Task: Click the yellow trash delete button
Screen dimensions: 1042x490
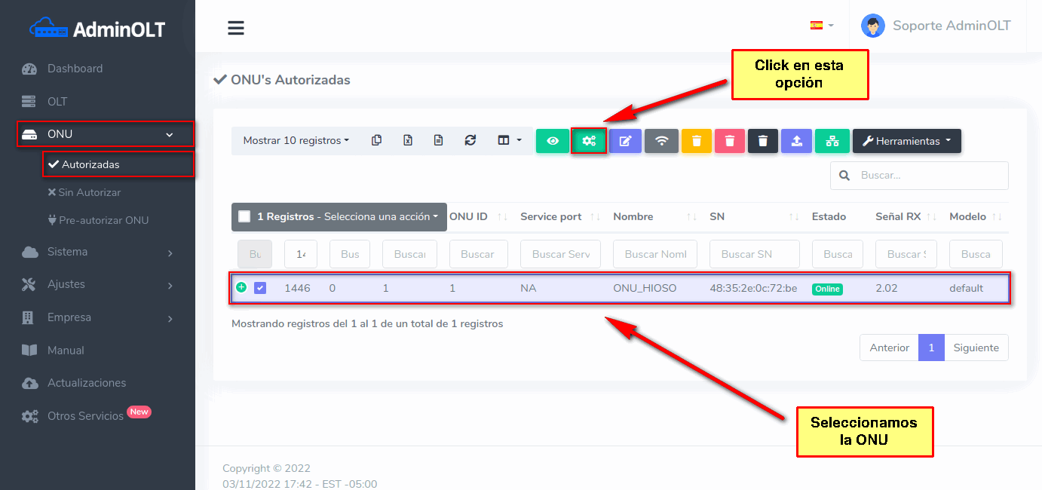Action: pos(697,141)
